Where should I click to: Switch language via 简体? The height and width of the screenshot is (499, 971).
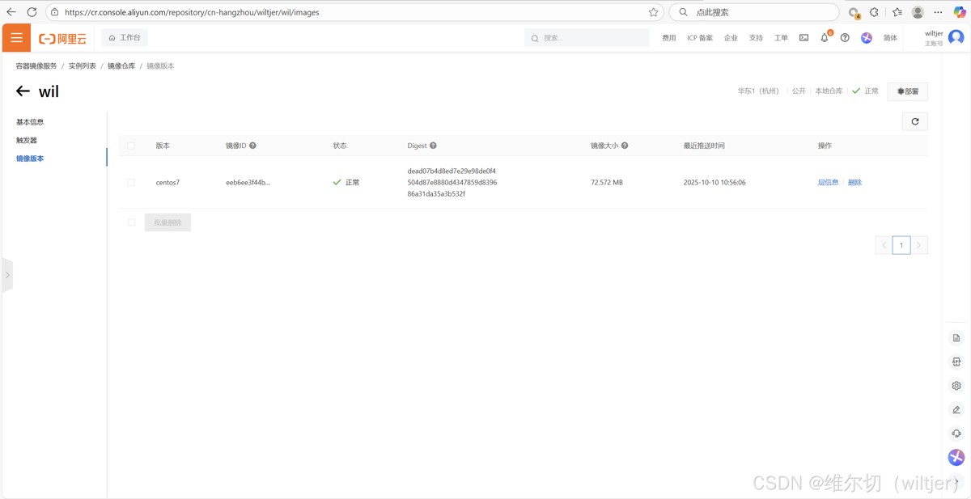(x=890, y=38)
